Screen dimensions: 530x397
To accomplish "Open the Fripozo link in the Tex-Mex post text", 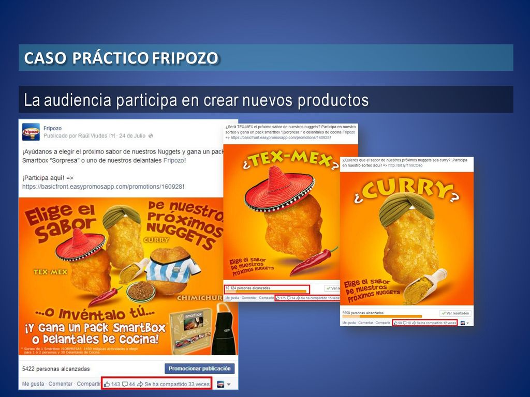I will click(x=348, y=132).
